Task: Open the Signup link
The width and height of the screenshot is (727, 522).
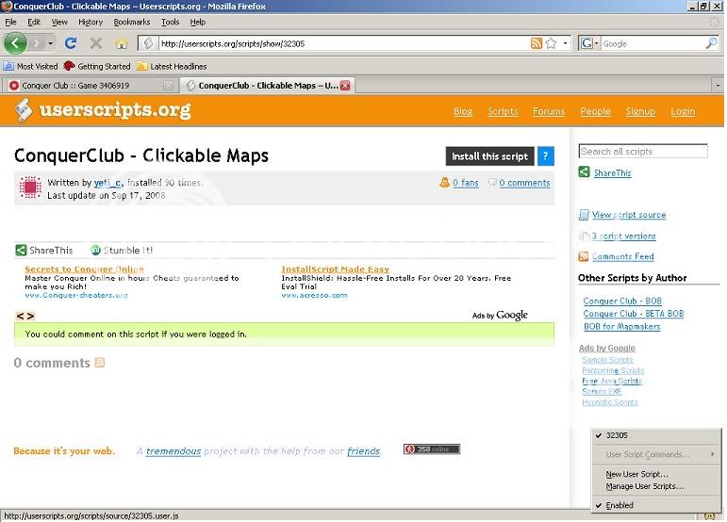Action: (640, 111)
